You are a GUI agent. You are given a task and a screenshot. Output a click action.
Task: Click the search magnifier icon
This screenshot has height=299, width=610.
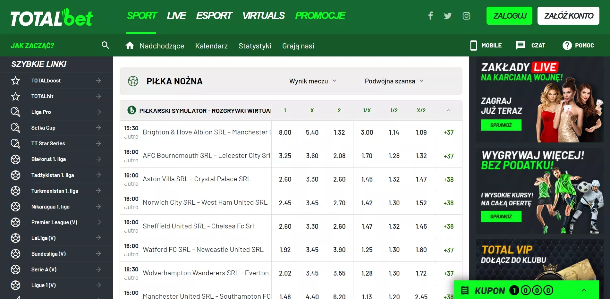(x=105, y=45)
